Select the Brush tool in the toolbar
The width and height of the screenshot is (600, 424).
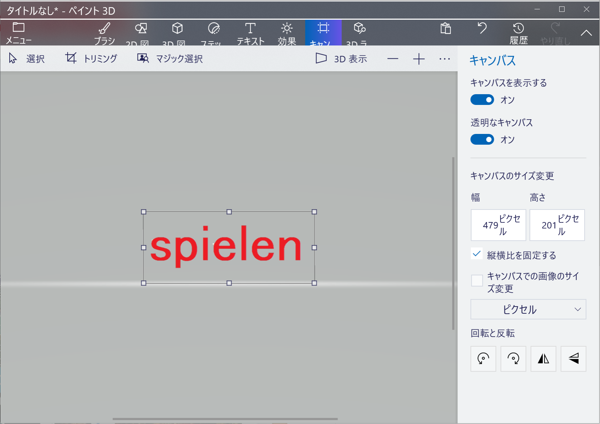[105, 33]
